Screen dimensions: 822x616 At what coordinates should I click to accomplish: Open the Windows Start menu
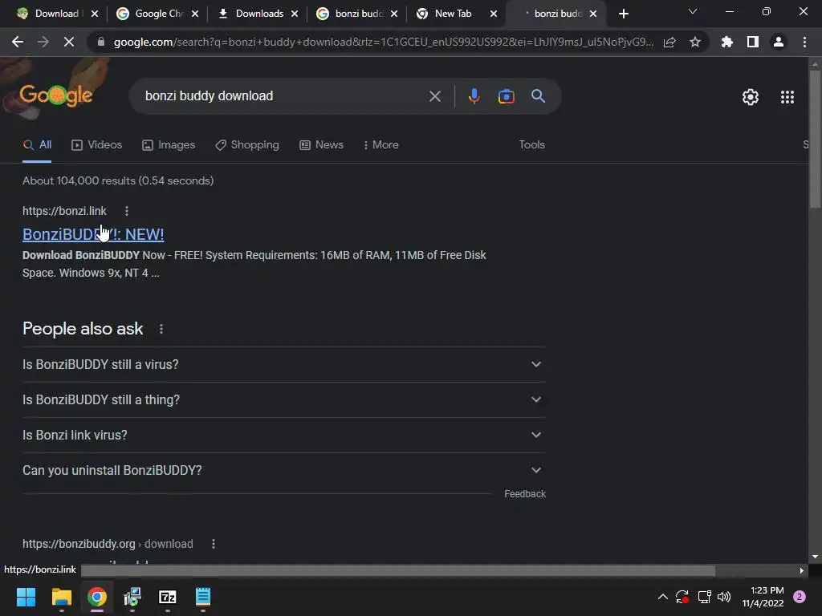click(x=26, y=597)
